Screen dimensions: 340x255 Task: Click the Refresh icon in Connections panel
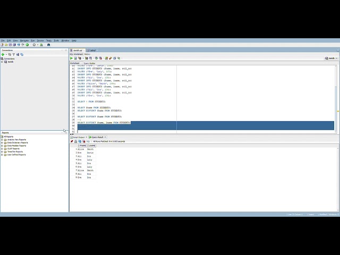tap(10, 54)
